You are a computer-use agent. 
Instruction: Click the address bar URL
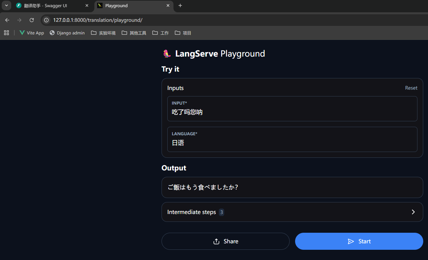pyautogui.click(x=98, y=20)
